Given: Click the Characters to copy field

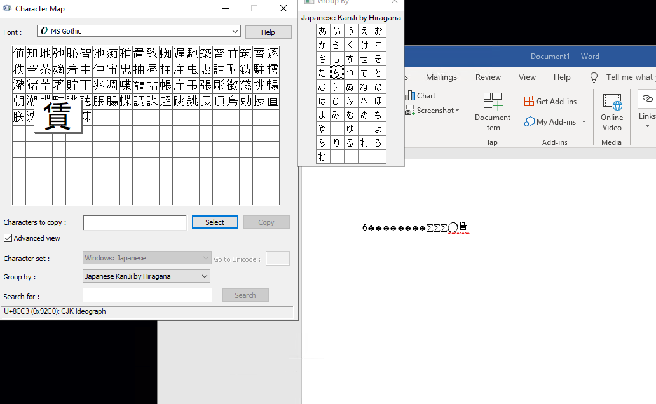Looking at the screenshot, I should 135,222.
